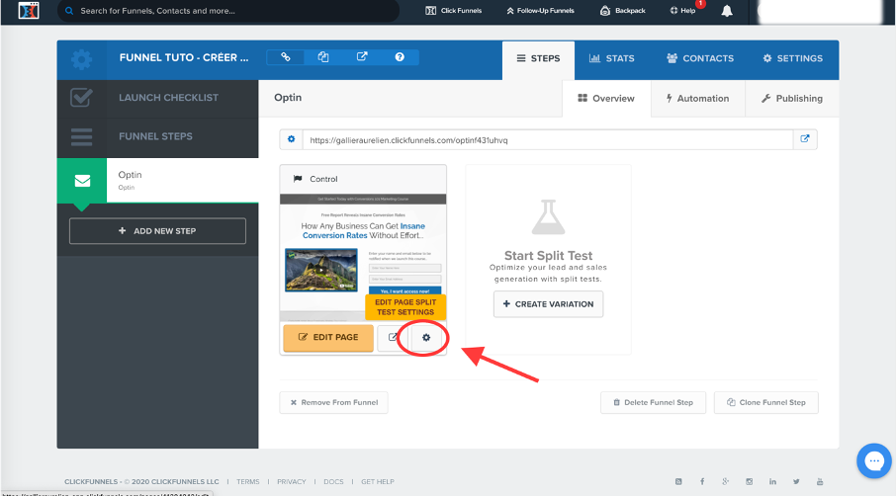
Task: Switch to the STATS tab
Action: tap(612, 59)
